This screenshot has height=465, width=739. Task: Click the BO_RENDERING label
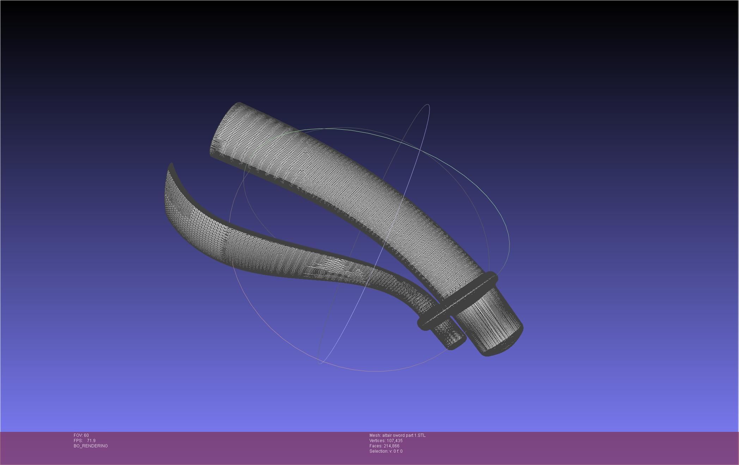click(x=91, y=446)
